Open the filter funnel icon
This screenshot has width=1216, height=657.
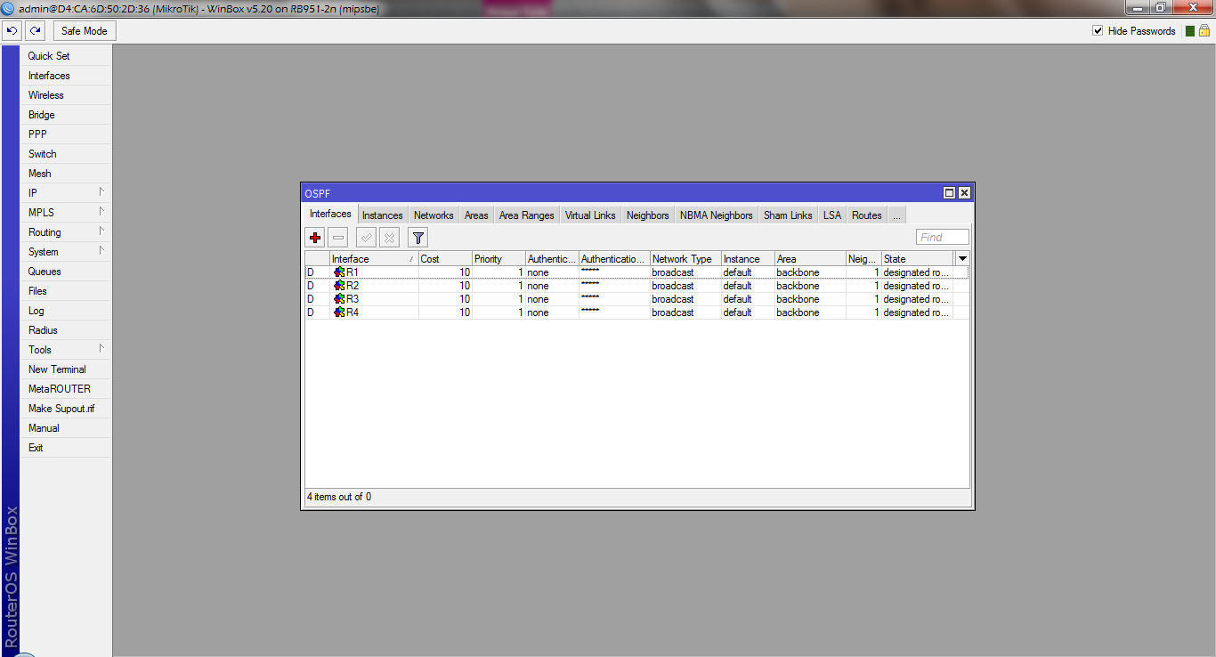[418, 238]
